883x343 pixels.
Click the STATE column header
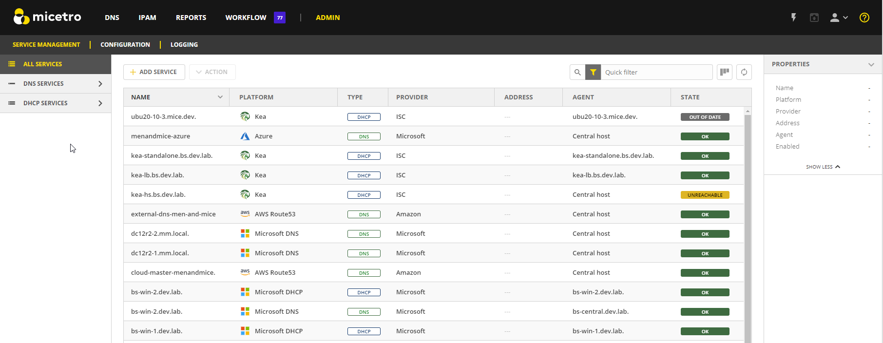pos(711,97)
